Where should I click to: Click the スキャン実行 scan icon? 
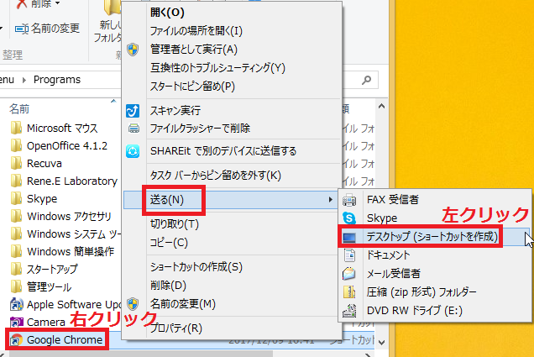pos(133,111)
